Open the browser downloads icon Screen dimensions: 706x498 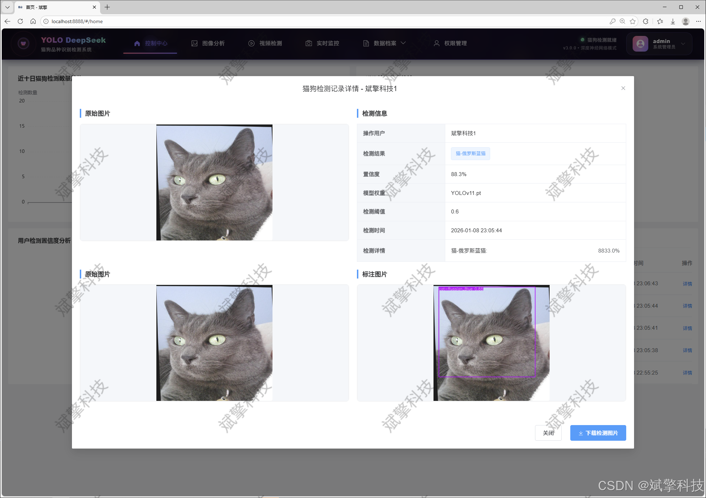[673, 21]
